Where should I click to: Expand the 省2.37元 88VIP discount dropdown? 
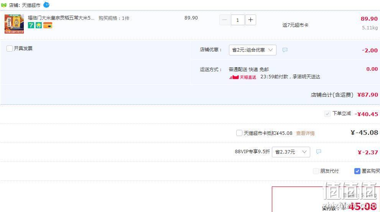coord(291,152)
